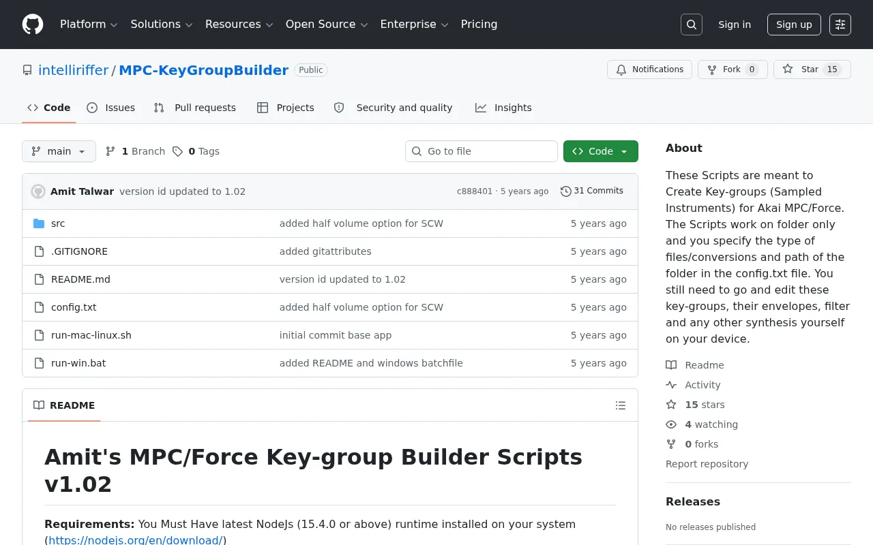Open the MPC-KeyGroupBuilder repository link
Screen dimensions: 873x545
coord(204,70)
